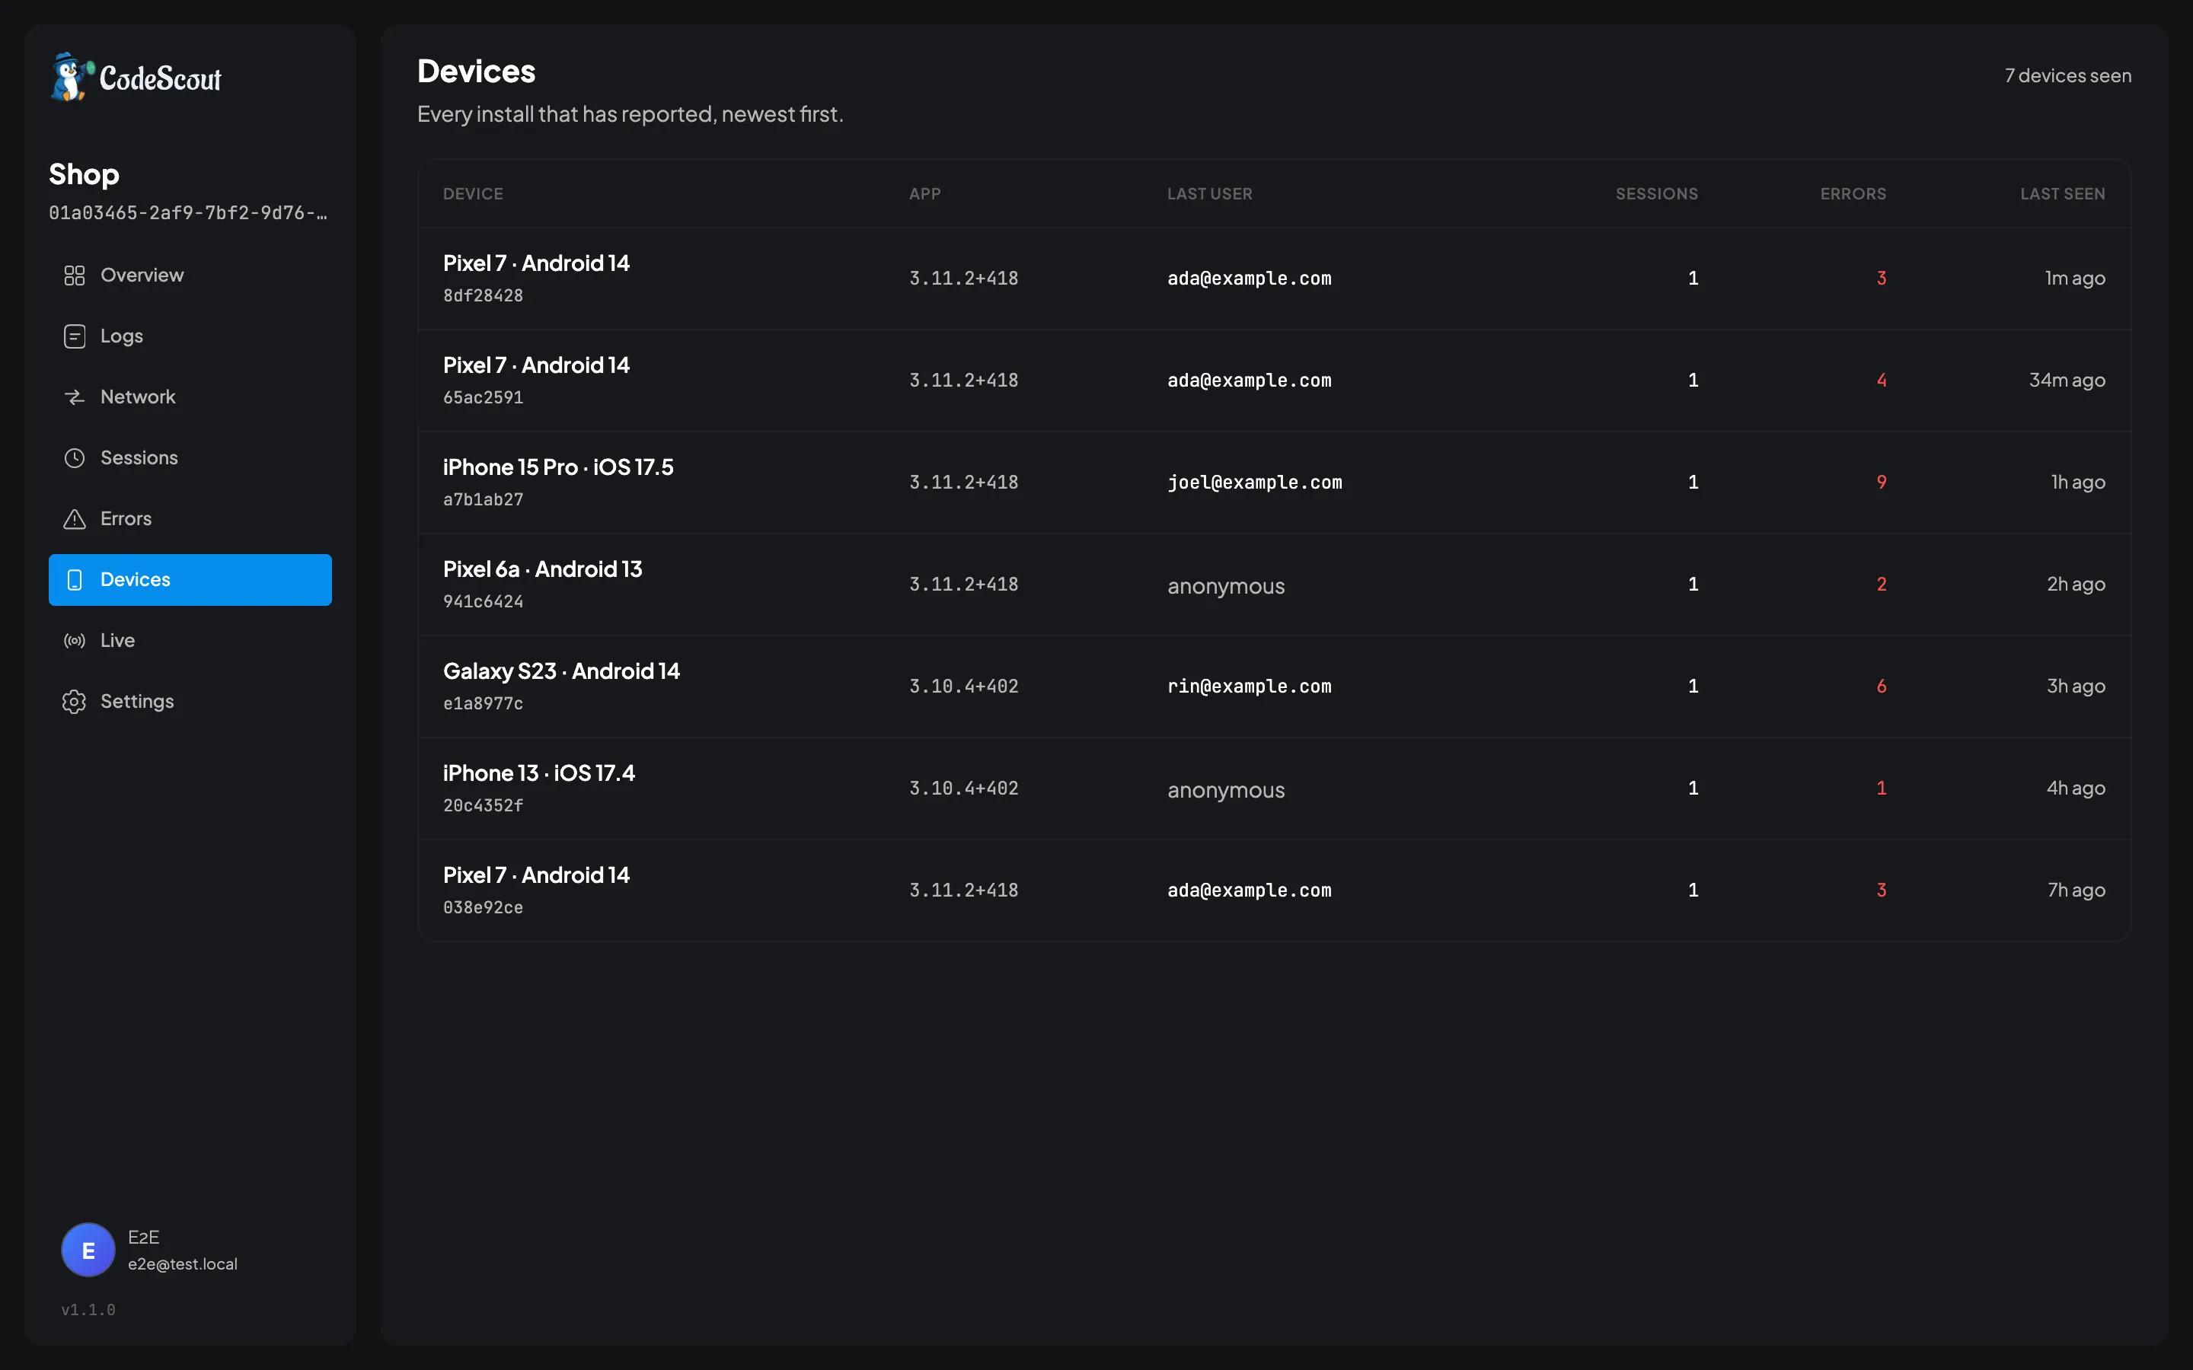
Task: Open the Pixel 7 device row 65ac2591
Action: (x=1274, y=381)
